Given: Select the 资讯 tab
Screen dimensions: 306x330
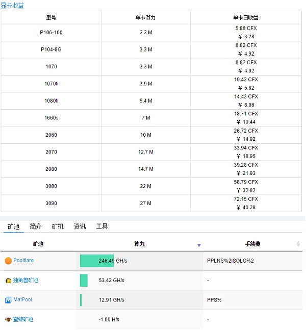Looking at the screenshot, I should pyautogui.click(x=80, y=226).
